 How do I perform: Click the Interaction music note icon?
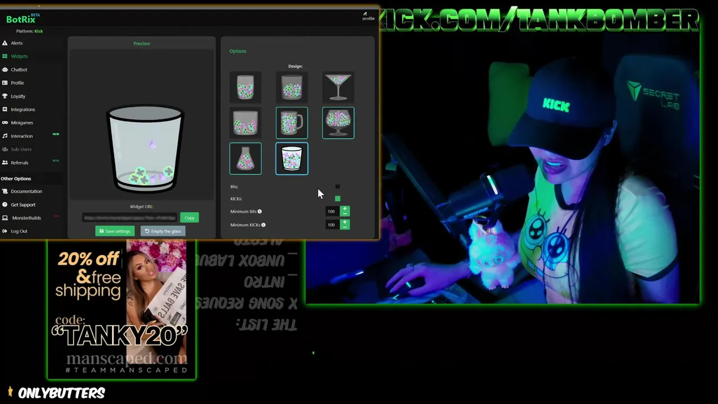pyautogui.click(x=5, y=136)
